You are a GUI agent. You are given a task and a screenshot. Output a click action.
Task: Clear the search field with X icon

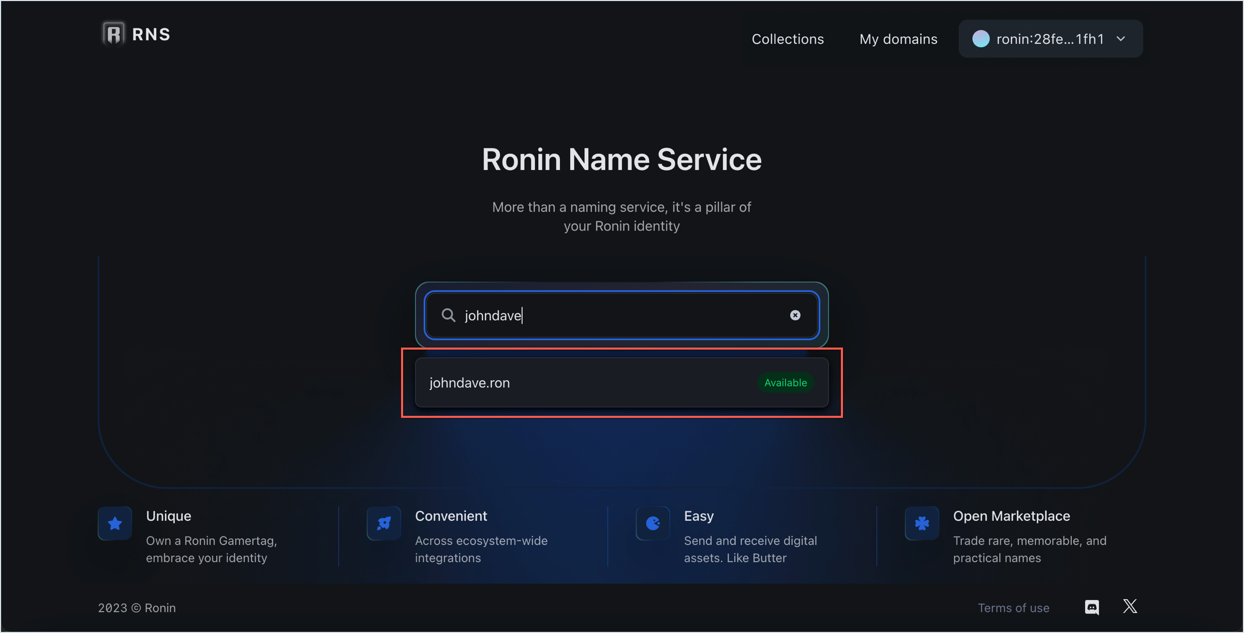point(795,315)
